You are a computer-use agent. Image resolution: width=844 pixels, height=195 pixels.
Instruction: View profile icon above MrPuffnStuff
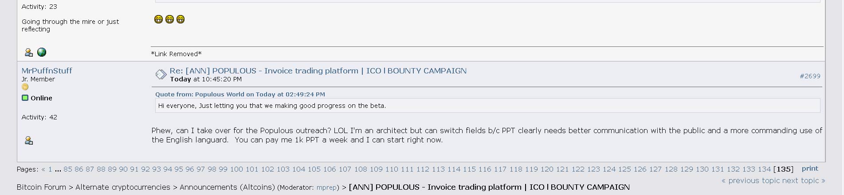(x=29, y=53)
